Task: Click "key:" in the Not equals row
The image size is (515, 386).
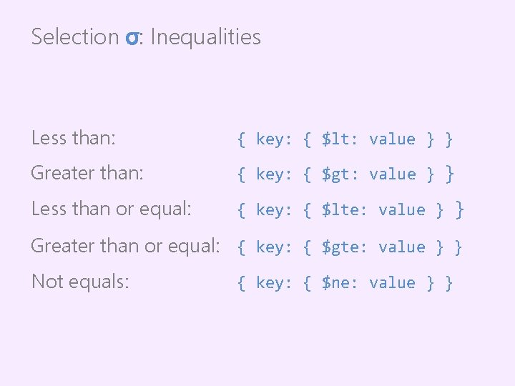Action: click(274, 283)
